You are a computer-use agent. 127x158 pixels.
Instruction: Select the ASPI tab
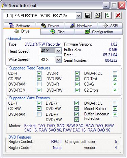[x=110, y=25]
